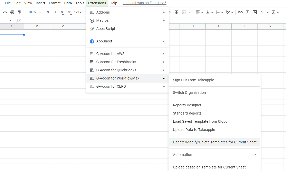
Task: Open the 123 number format dropdown
Action: click(77, 12)
